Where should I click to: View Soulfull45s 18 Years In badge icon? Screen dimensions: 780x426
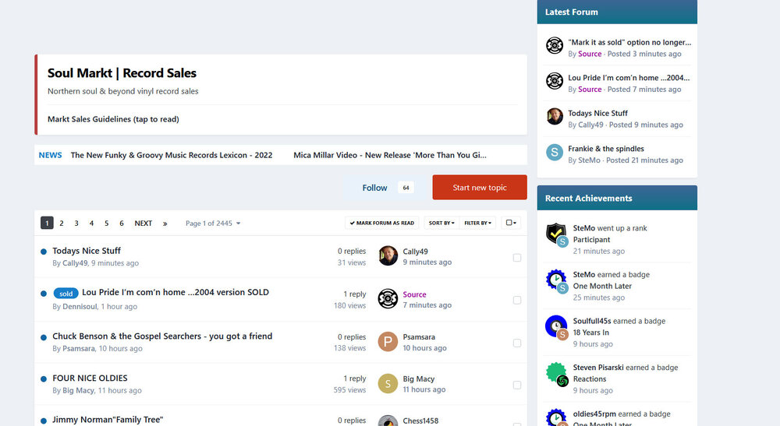[556, 326]
